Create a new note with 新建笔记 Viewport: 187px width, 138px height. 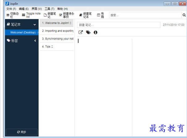(x=50, y=15)
